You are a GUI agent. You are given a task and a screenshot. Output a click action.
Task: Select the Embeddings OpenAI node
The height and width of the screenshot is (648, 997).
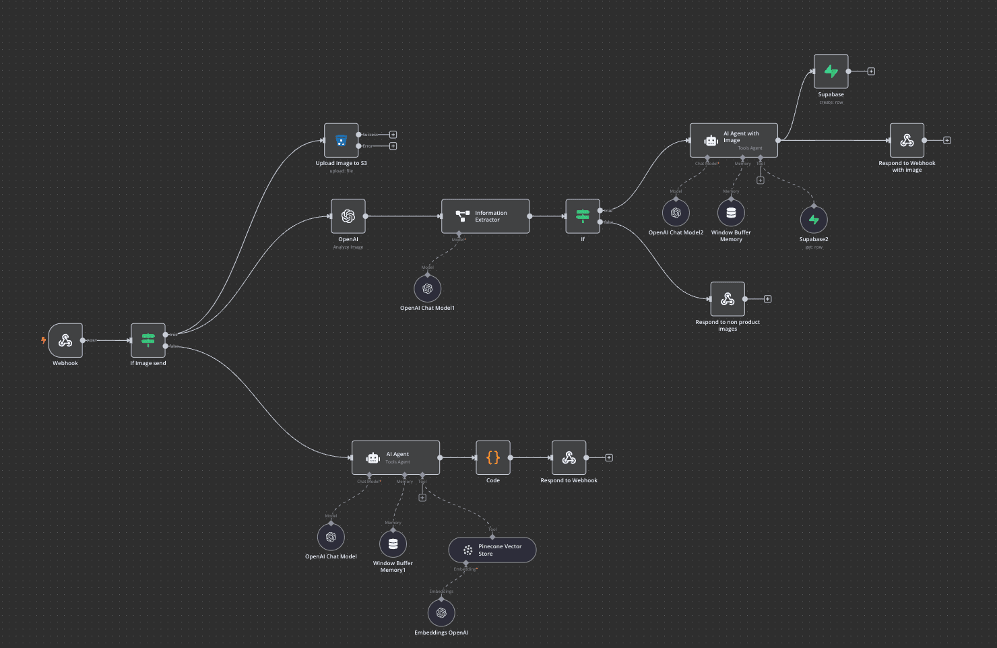tap(441, 613)
